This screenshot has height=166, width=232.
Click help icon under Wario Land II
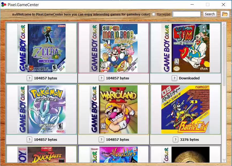pos(101,140)
